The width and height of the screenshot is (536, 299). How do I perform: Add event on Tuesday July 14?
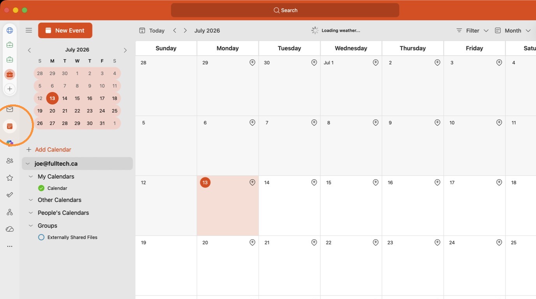(314, 182)
